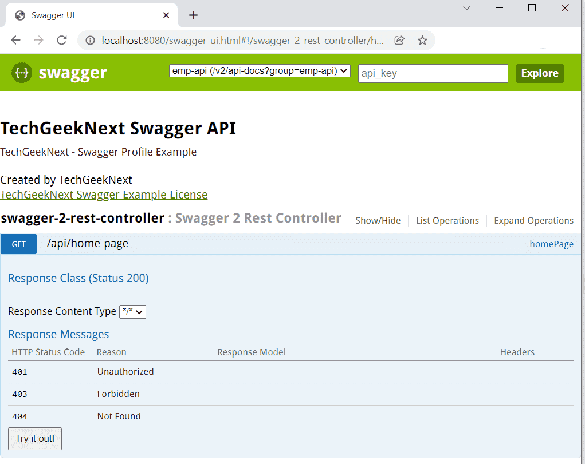The image size is (585, 464).
Task: Click the Swagger logo icon
Action: pos(22,73)
